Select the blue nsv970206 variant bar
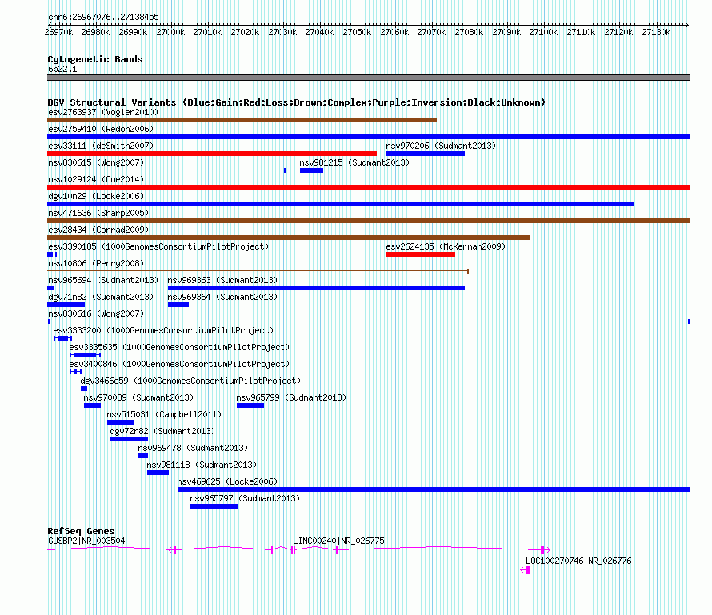 point(426,154)
